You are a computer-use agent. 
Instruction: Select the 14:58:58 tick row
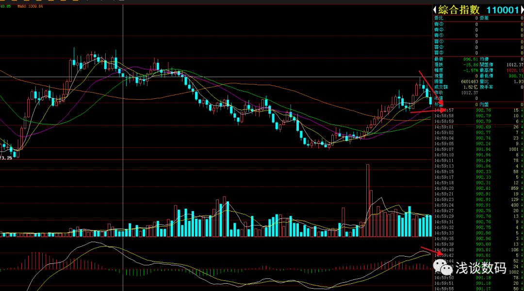coord(478,116)
